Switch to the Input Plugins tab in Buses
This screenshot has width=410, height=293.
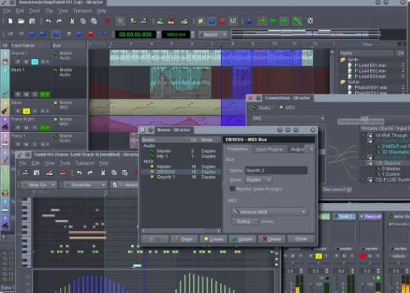(269, 149)
